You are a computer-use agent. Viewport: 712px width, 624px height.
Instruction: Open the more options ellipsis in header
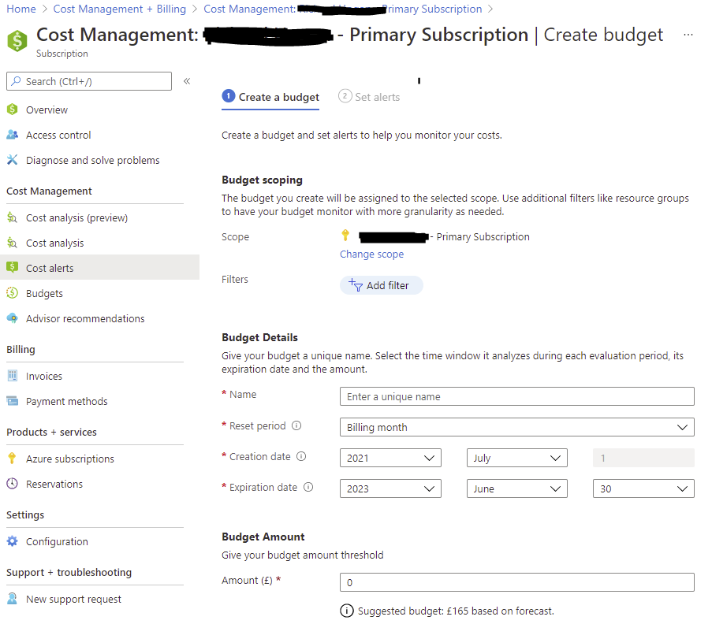point(688,35)
